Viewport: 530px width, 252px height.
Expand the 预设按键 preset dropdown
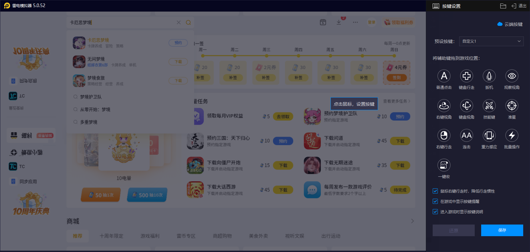pos(492,41)
